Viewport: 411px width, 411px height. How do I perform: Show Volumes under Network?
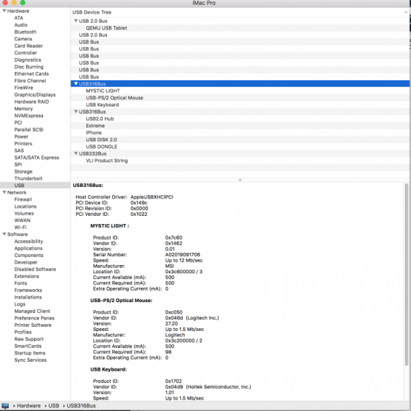[x=24, y=213]
